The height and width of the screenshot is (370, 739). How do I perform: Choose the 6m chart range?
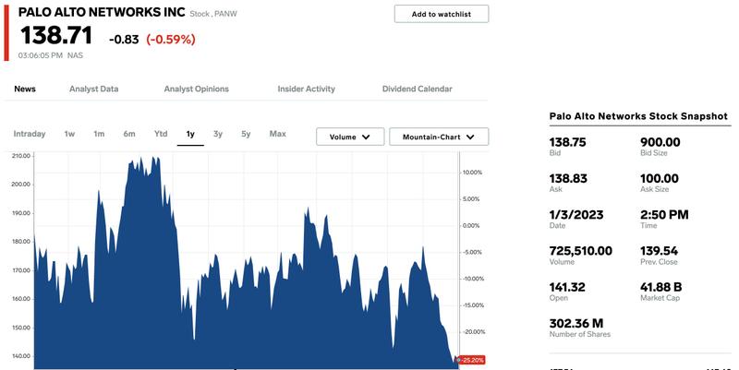(x=129, y=134)
